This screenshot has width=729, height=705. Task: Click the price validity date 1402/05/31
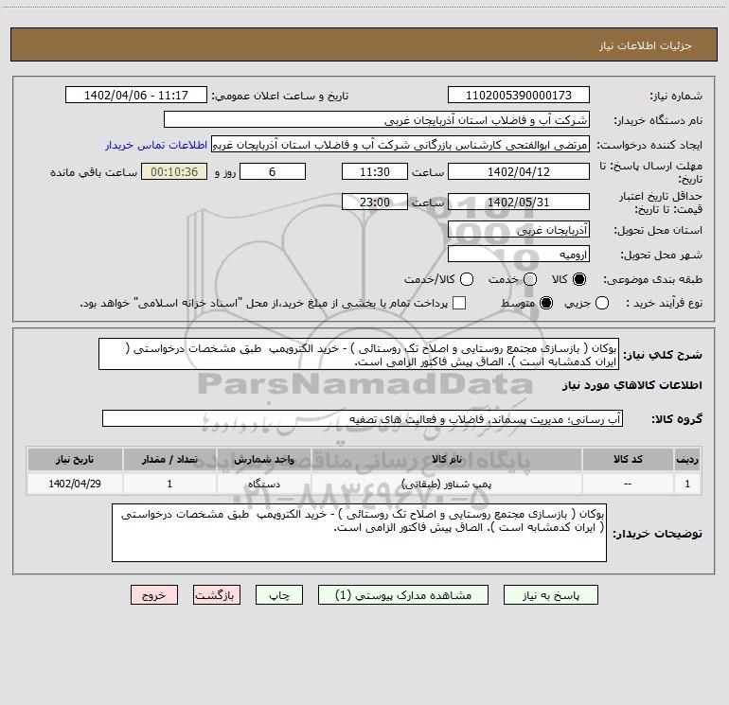519,203
